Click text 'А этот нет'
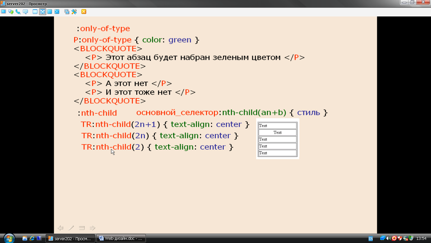The height and width of the screenshot is (243, 431). click(x=127, y=84)
